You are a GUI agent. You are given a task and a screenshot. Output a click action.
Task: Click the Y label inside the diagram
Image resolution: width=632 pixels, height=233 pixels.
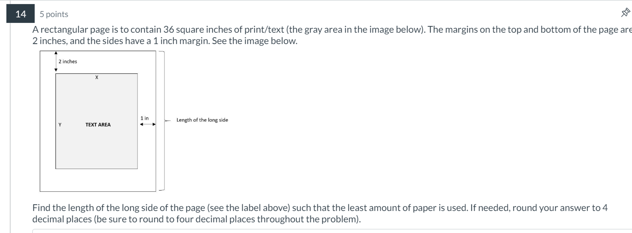[59, 125]
